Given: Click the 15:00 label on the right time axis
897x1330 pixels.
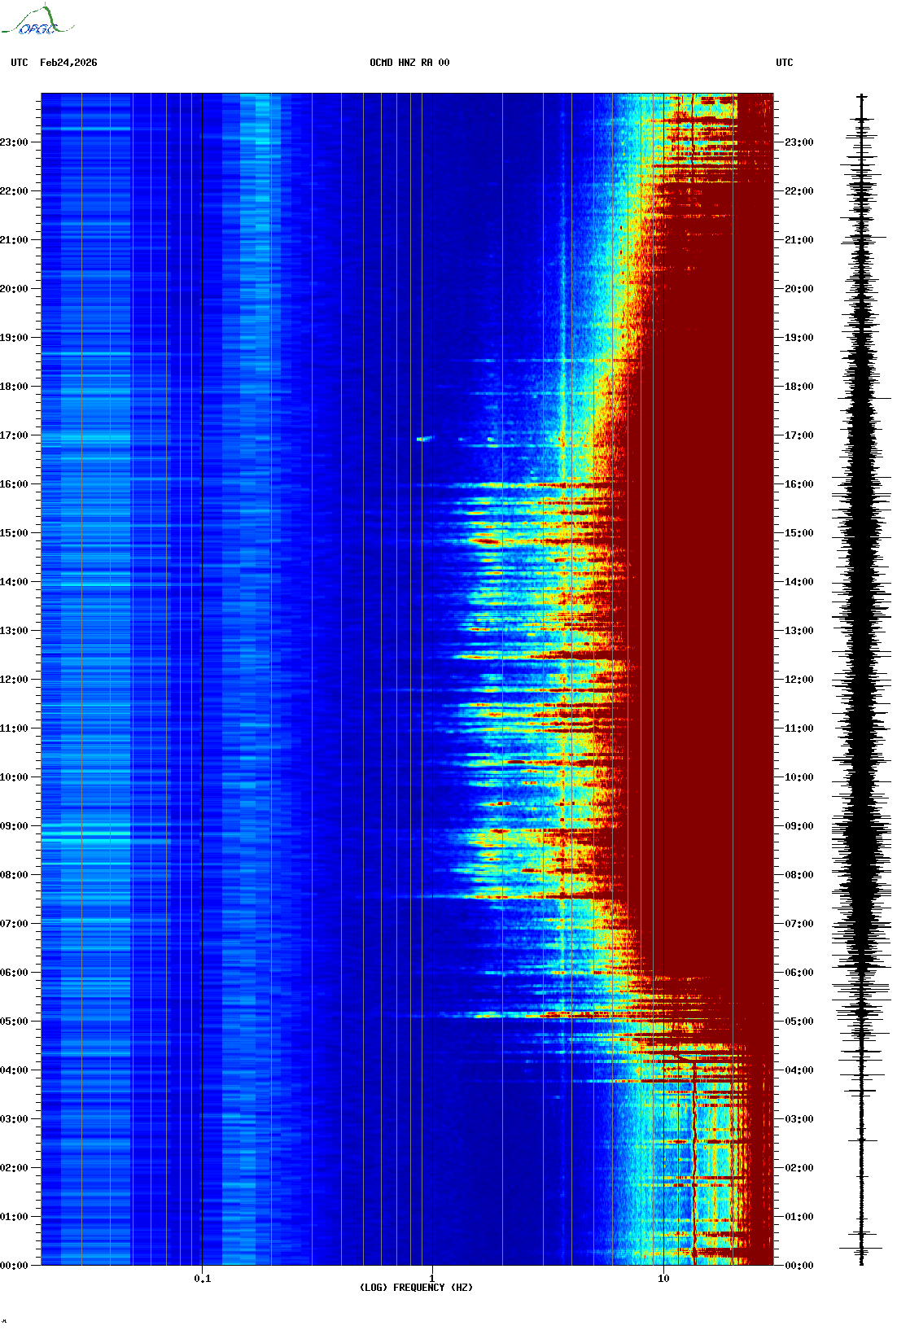Looking at the screenshot, I should click(x=799, y=533).
